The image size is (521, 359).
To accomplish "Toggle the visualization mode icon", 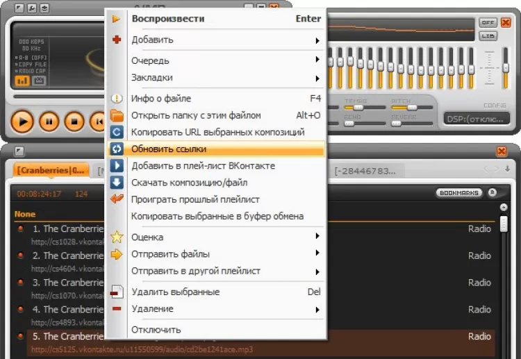I will pos(22,81).
